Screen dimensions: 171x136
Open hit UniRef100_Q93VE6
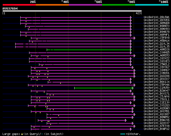coord(157,20)
